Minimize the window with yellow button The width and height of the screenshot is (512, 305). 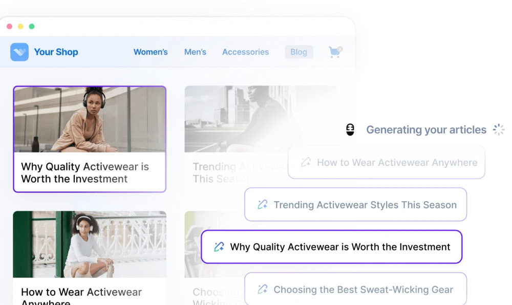click(20, 27)
